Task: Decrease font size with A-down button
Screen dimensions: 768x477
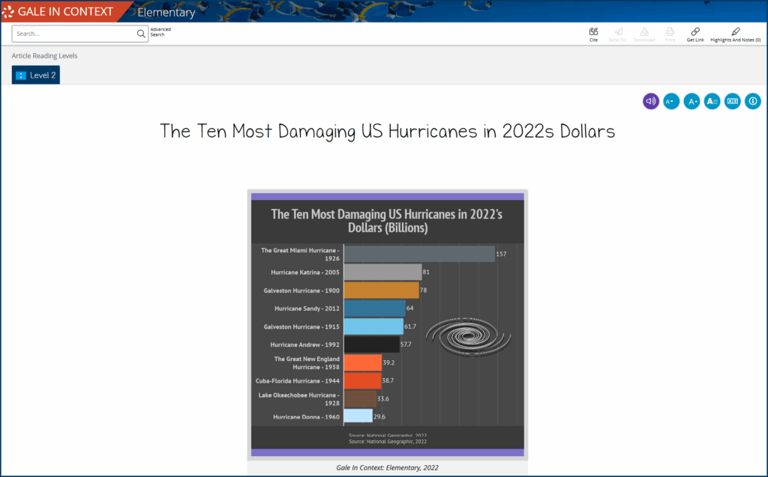Action: pyautogui.click(x=671, y=101)
